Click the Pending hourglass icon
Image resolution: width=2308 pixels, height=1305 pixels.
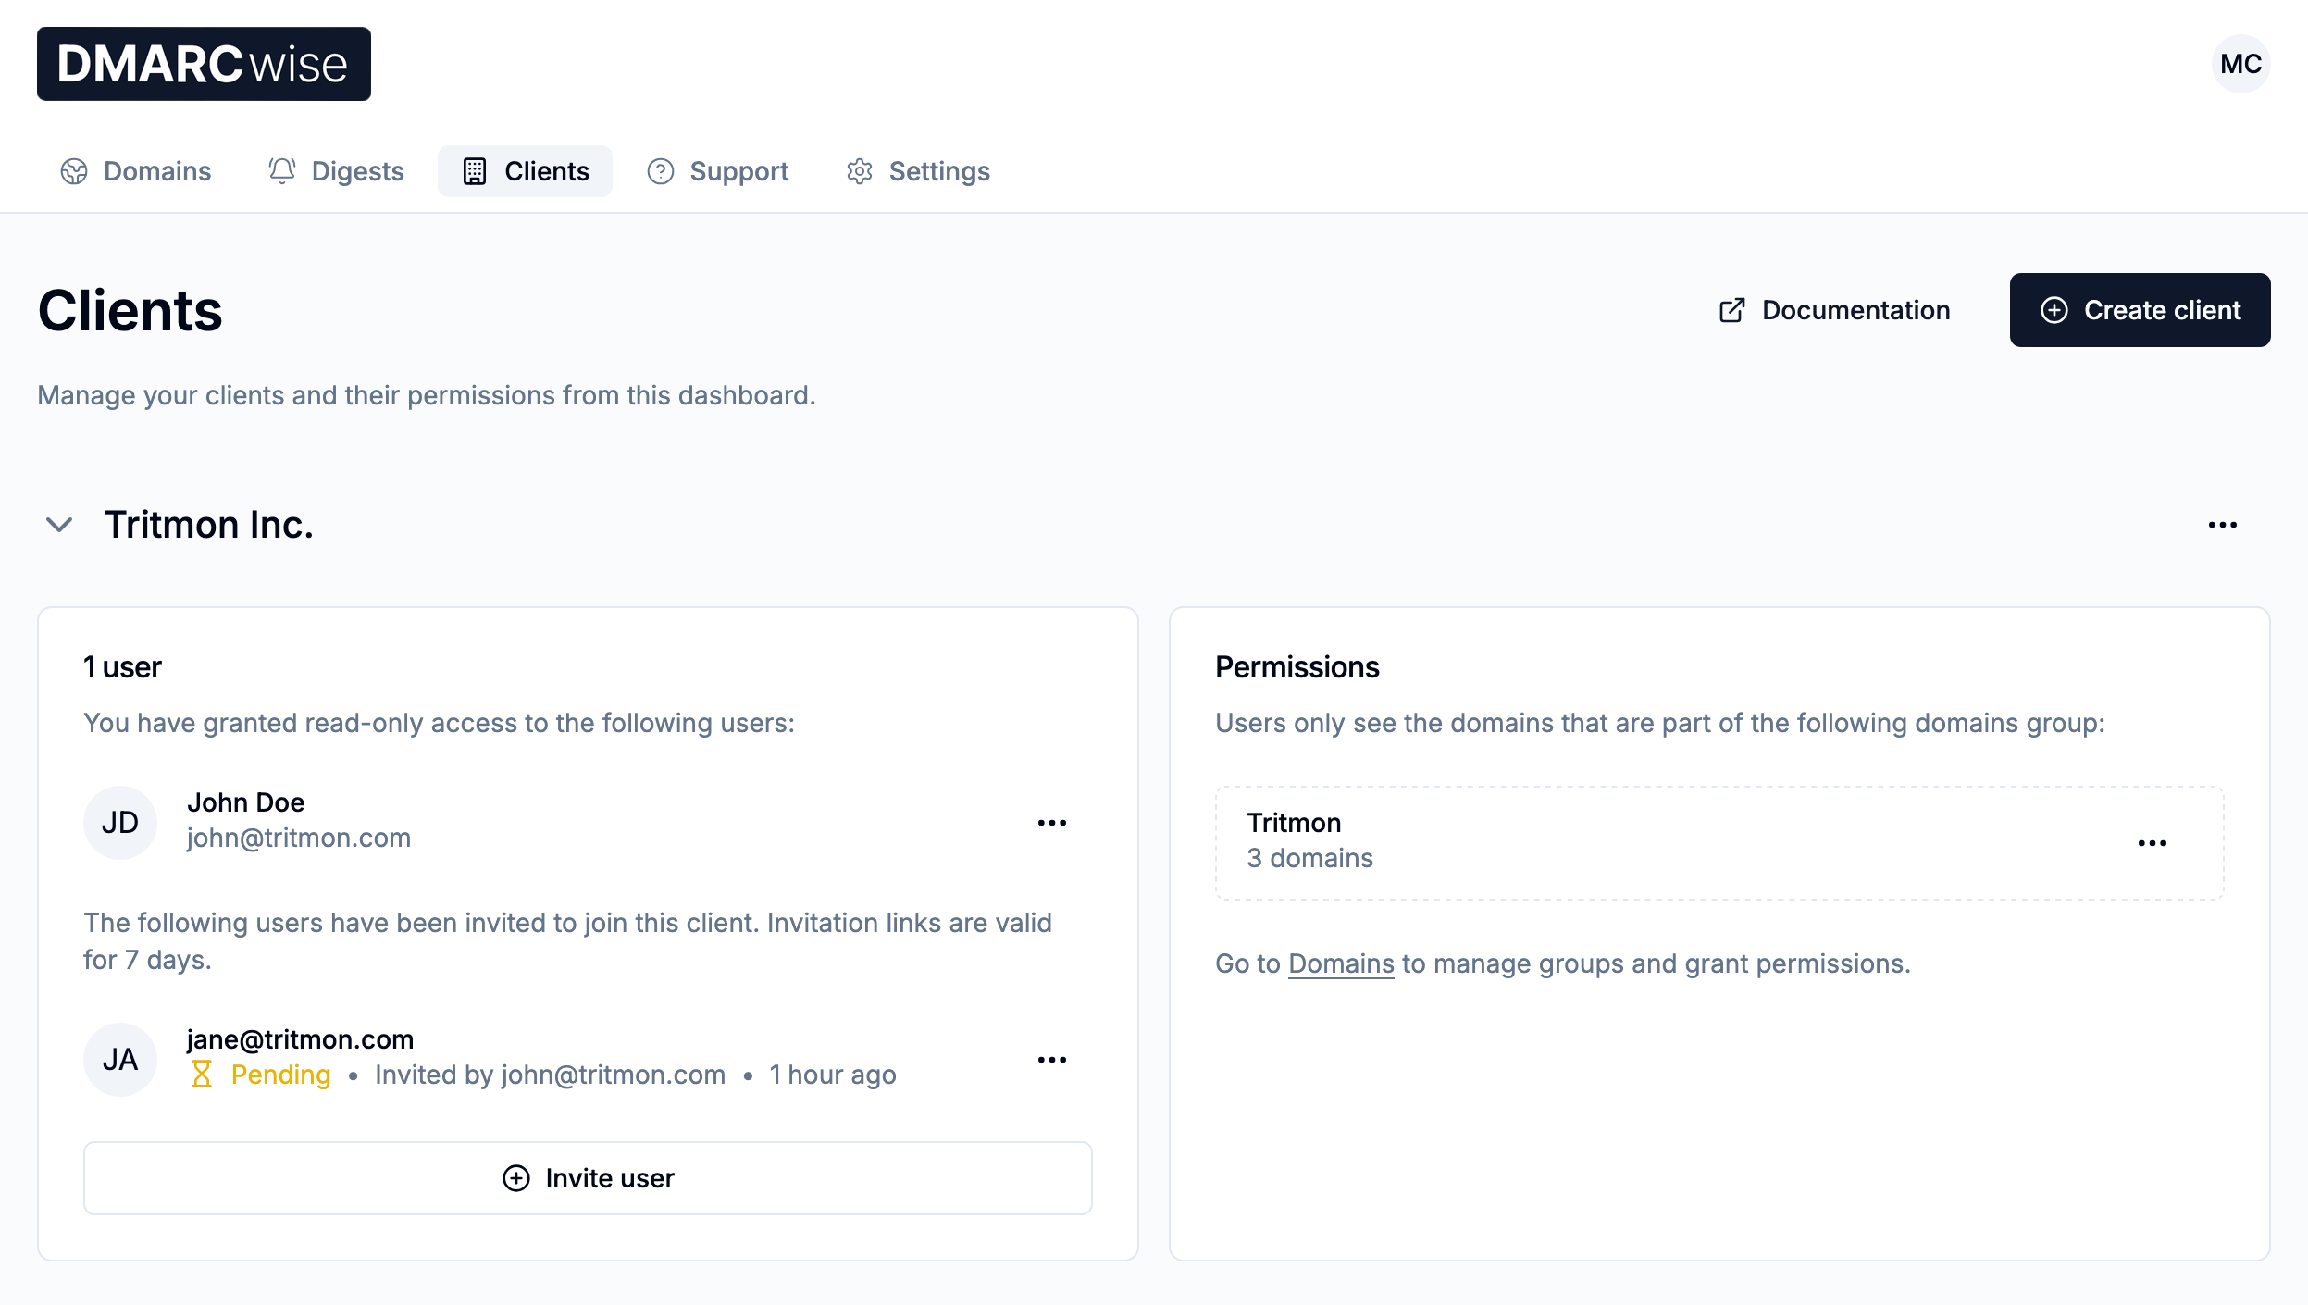pos(201,1075)
